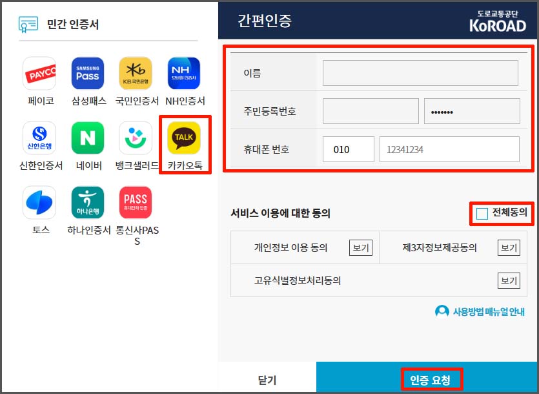This screenshot has width=539, height=394.
Task: Choose 카카오톡 KakaoTalk authentication
Action: point(184,138)
